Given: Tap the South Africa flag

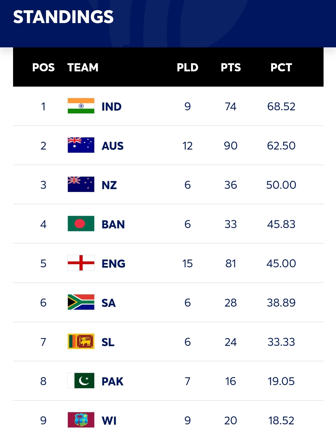Looking at the screenshot, I should click(x=81, y=302).
